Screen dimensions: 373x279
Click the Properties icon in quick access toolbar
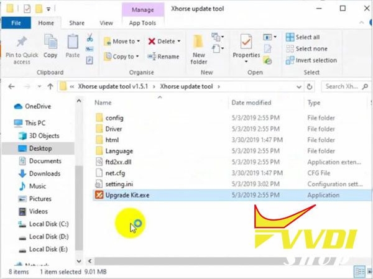27,9
